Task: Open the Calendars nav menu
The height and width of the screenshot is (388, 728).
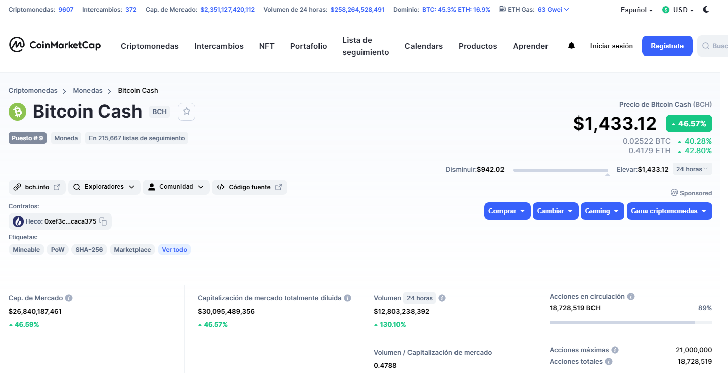Action: [424, 46]
